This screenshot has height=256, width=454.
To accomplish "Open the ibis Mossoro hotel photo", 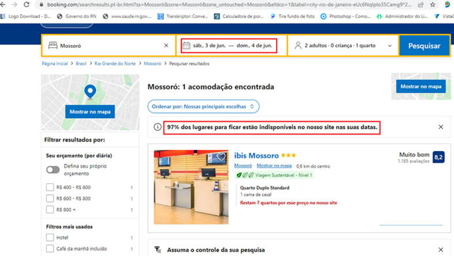I will tap(191, 187).
